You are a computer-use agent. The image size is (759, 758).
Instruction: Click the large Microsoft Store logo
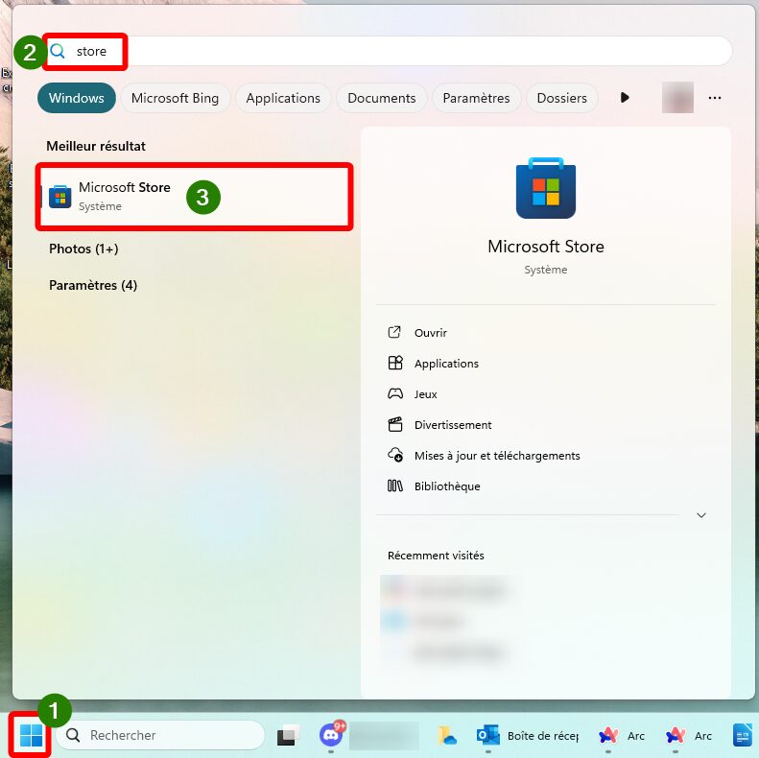coord(546,188)
